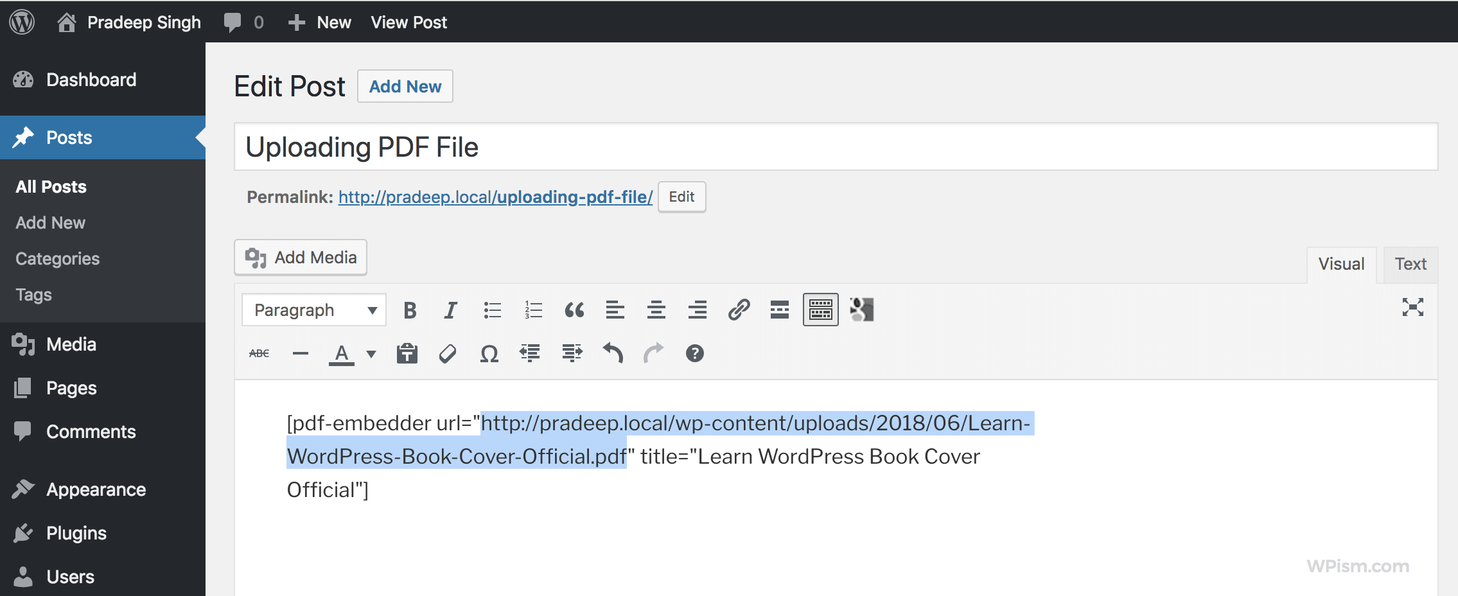Open the Special Character picker
This screenshot has width=1458, height=596.
coord(489,353)
